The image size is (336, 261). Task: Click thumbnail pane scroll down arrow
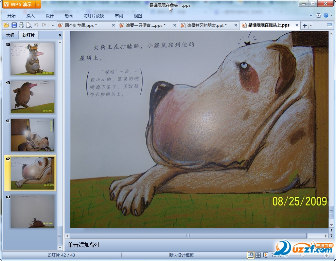pos(60,247)
